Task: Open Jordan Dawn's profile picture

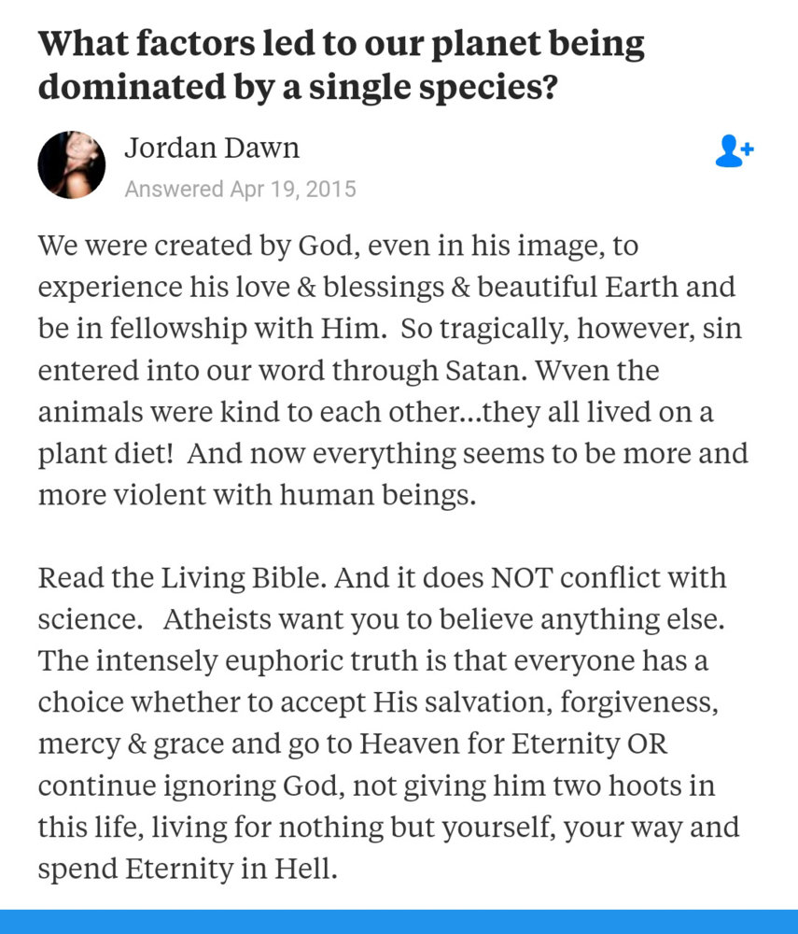Action: click(71, 164)
